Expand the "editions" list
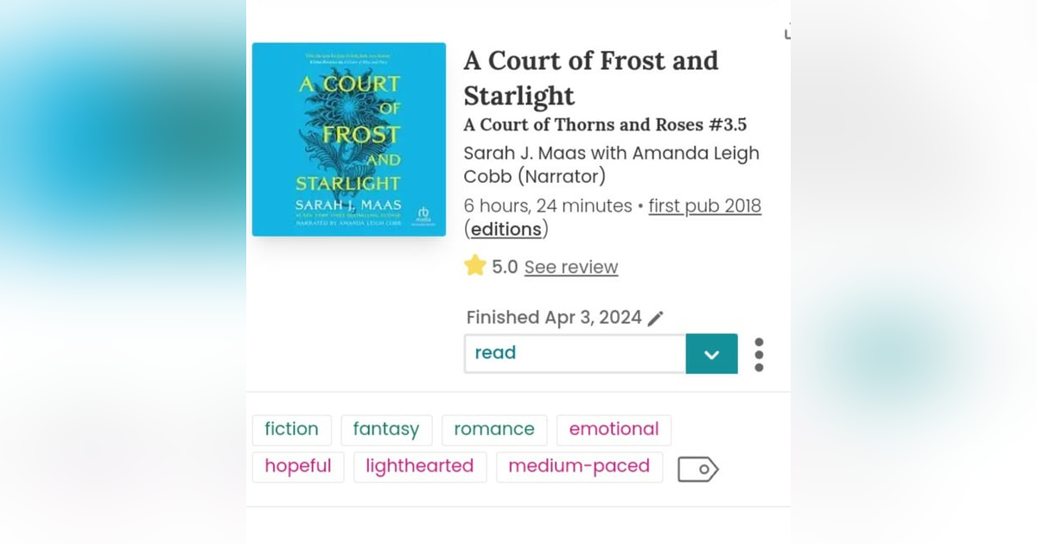Screen dimensions: 1037x544 click(506, 229)
